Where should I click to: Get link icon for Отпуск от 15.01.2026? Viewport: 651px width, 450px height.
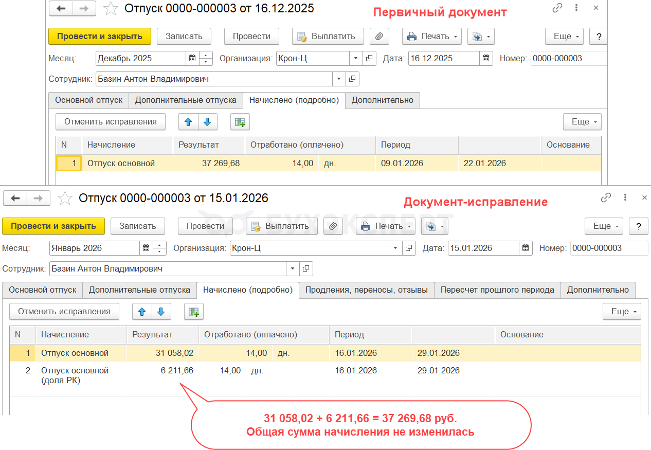tap(606, 197)
